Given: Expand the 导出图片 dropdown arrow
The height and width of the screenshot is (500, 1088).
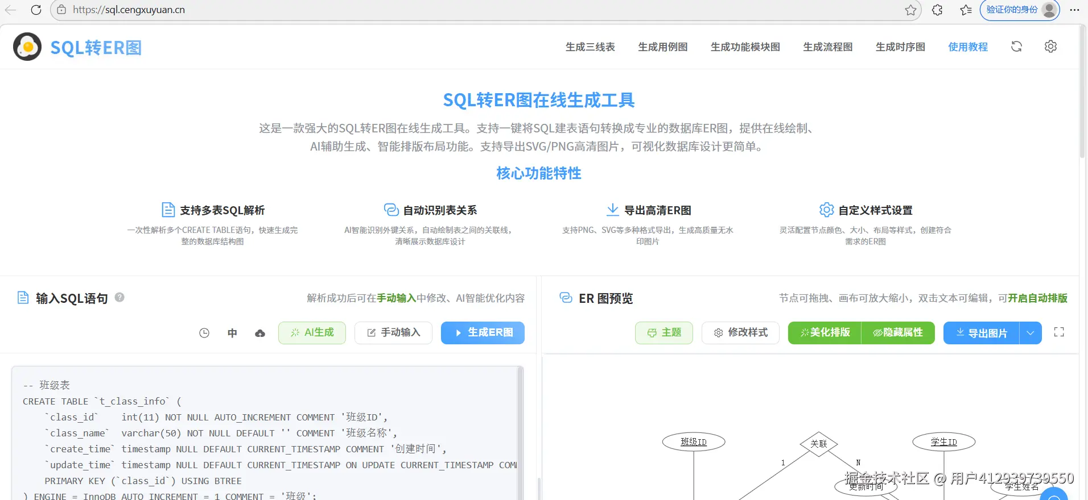Looking at the screenshot, I should [x=1031, y=333].
